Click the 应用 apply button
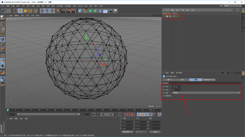The width and height of the screenshot is (245, 137). coord(155,132)
